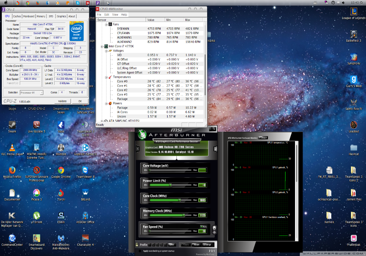Toggle Auto fan speed in Afterburner
This screenshot has height=256, width=366.
pos(203,226)
